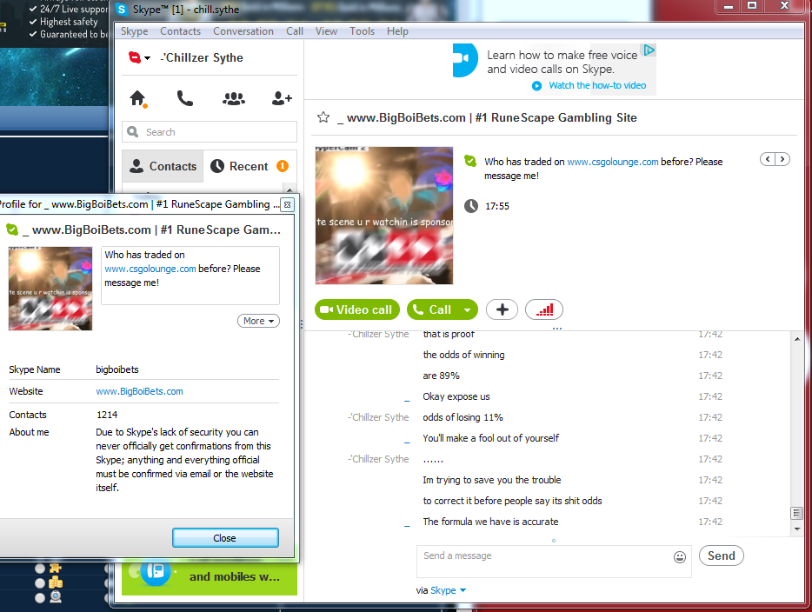The height and width of the screenshot is (612, 812).
Task: Switch to the Contacts tab
Action: tap(163, 166)
